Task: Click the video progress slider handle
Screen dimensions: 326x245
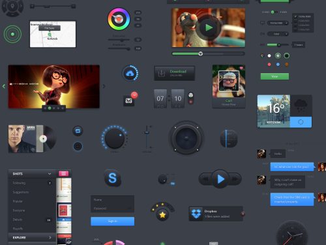Action: click(201, 54)
